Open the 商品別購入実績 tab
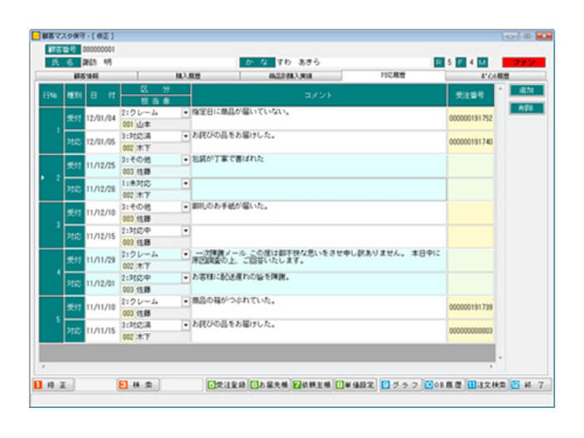This screenshot has width=584, height=438. [x=290, y=75]
